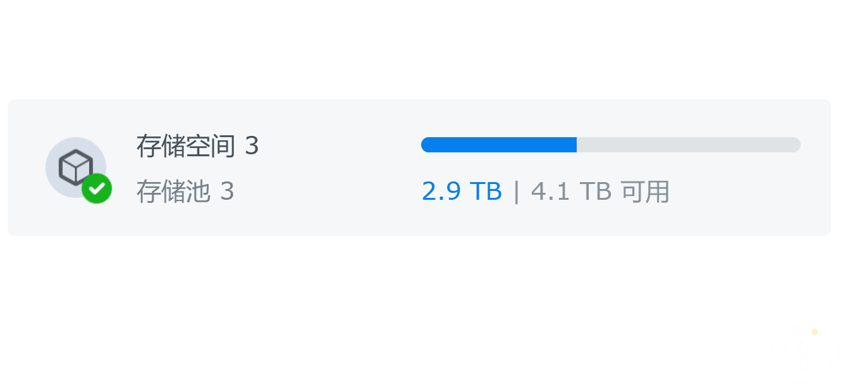Viewport: 848px width, 392px height.
Task: Click the rounded right end of usage bar
Action: pos(796,145)
